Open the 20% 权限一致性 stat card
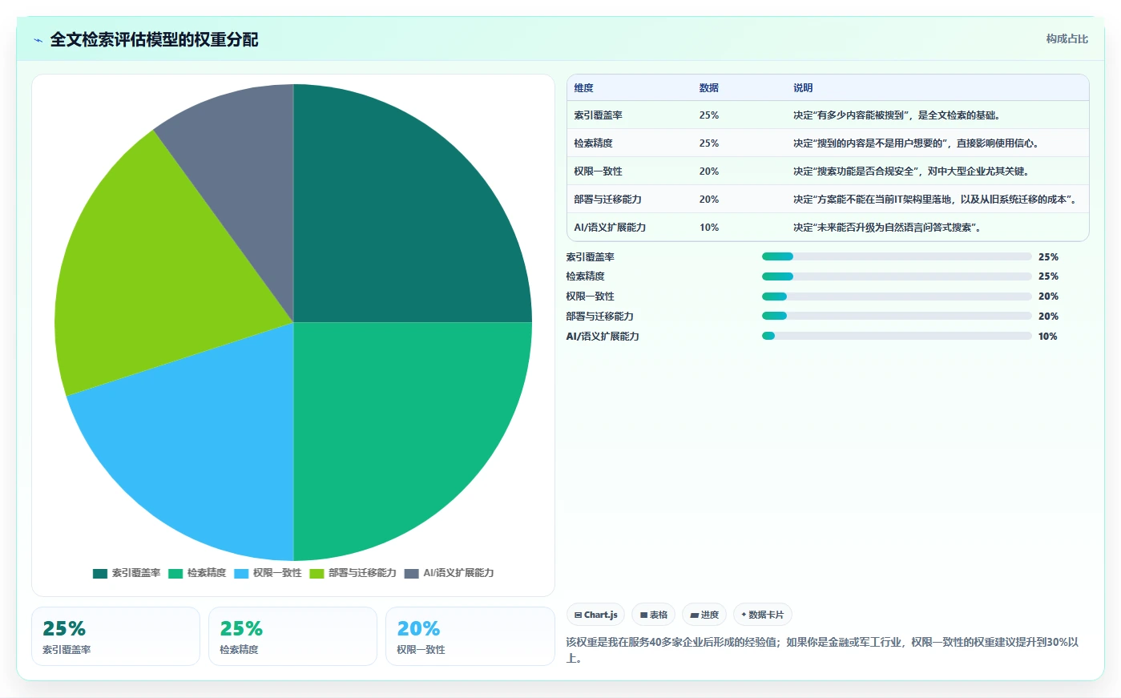The height and width of the screenshot is (698, 1121). click(x=470, y=636)
